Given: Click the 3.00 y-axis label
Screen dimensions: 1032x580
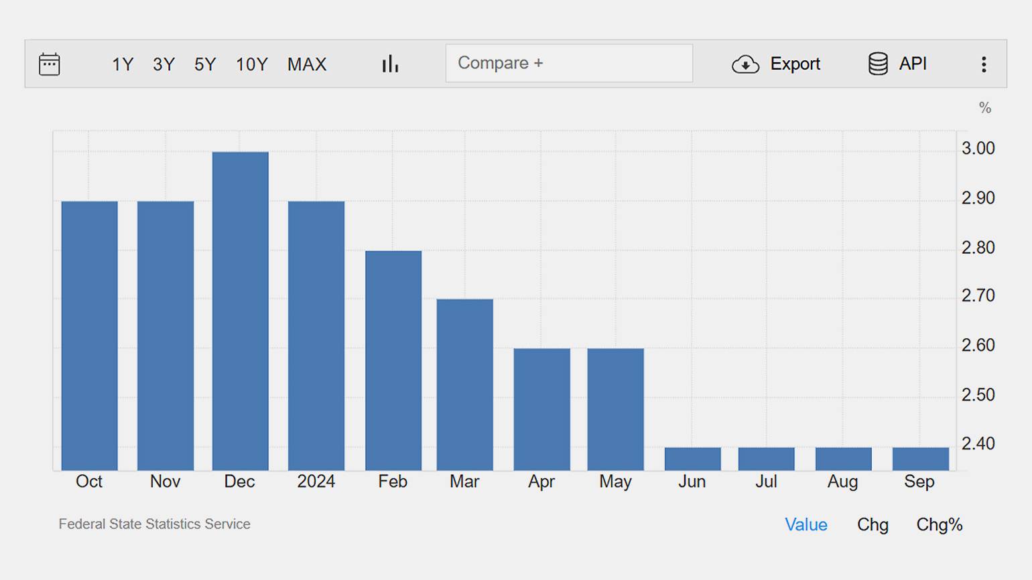Looking at the screenshot, I should pos(978,148).
